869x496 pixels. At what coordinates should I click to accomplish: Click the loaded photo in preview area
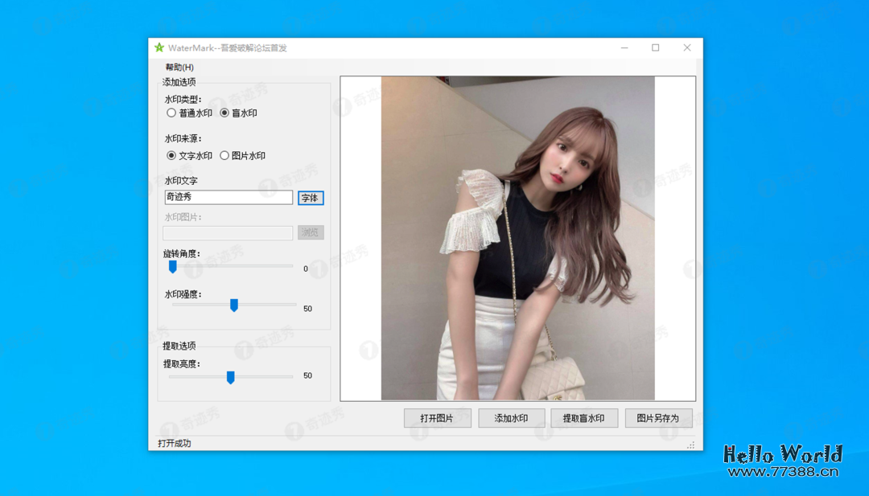point(517,238)
